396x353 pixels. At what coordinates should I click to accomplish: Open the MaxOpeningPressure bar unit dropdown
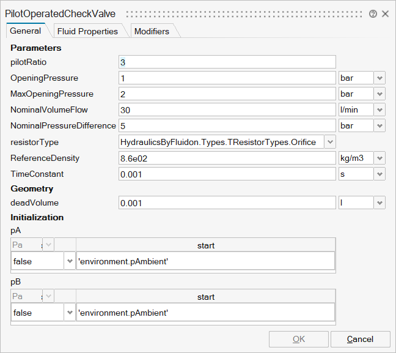[380, 94]
